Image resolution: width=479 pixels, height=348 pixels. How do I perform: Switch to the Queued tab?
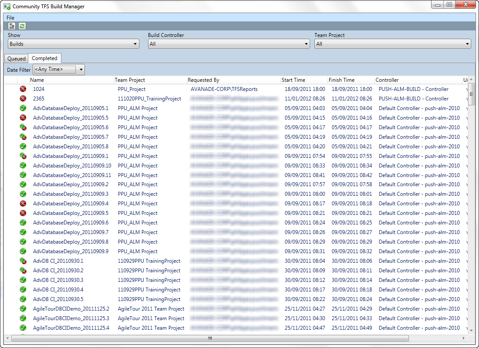coord(16,58)
